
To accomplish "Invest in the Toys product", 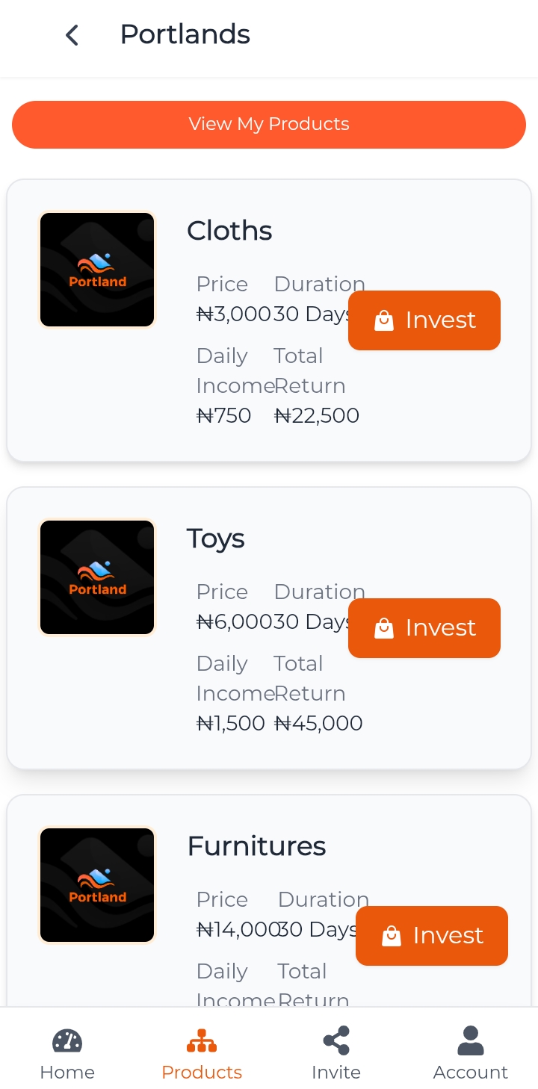I will pos(424,628).
